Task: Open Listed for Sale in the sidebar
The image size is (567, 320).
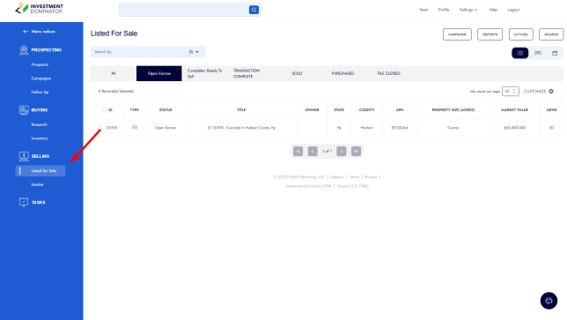Action: point(40,171)
